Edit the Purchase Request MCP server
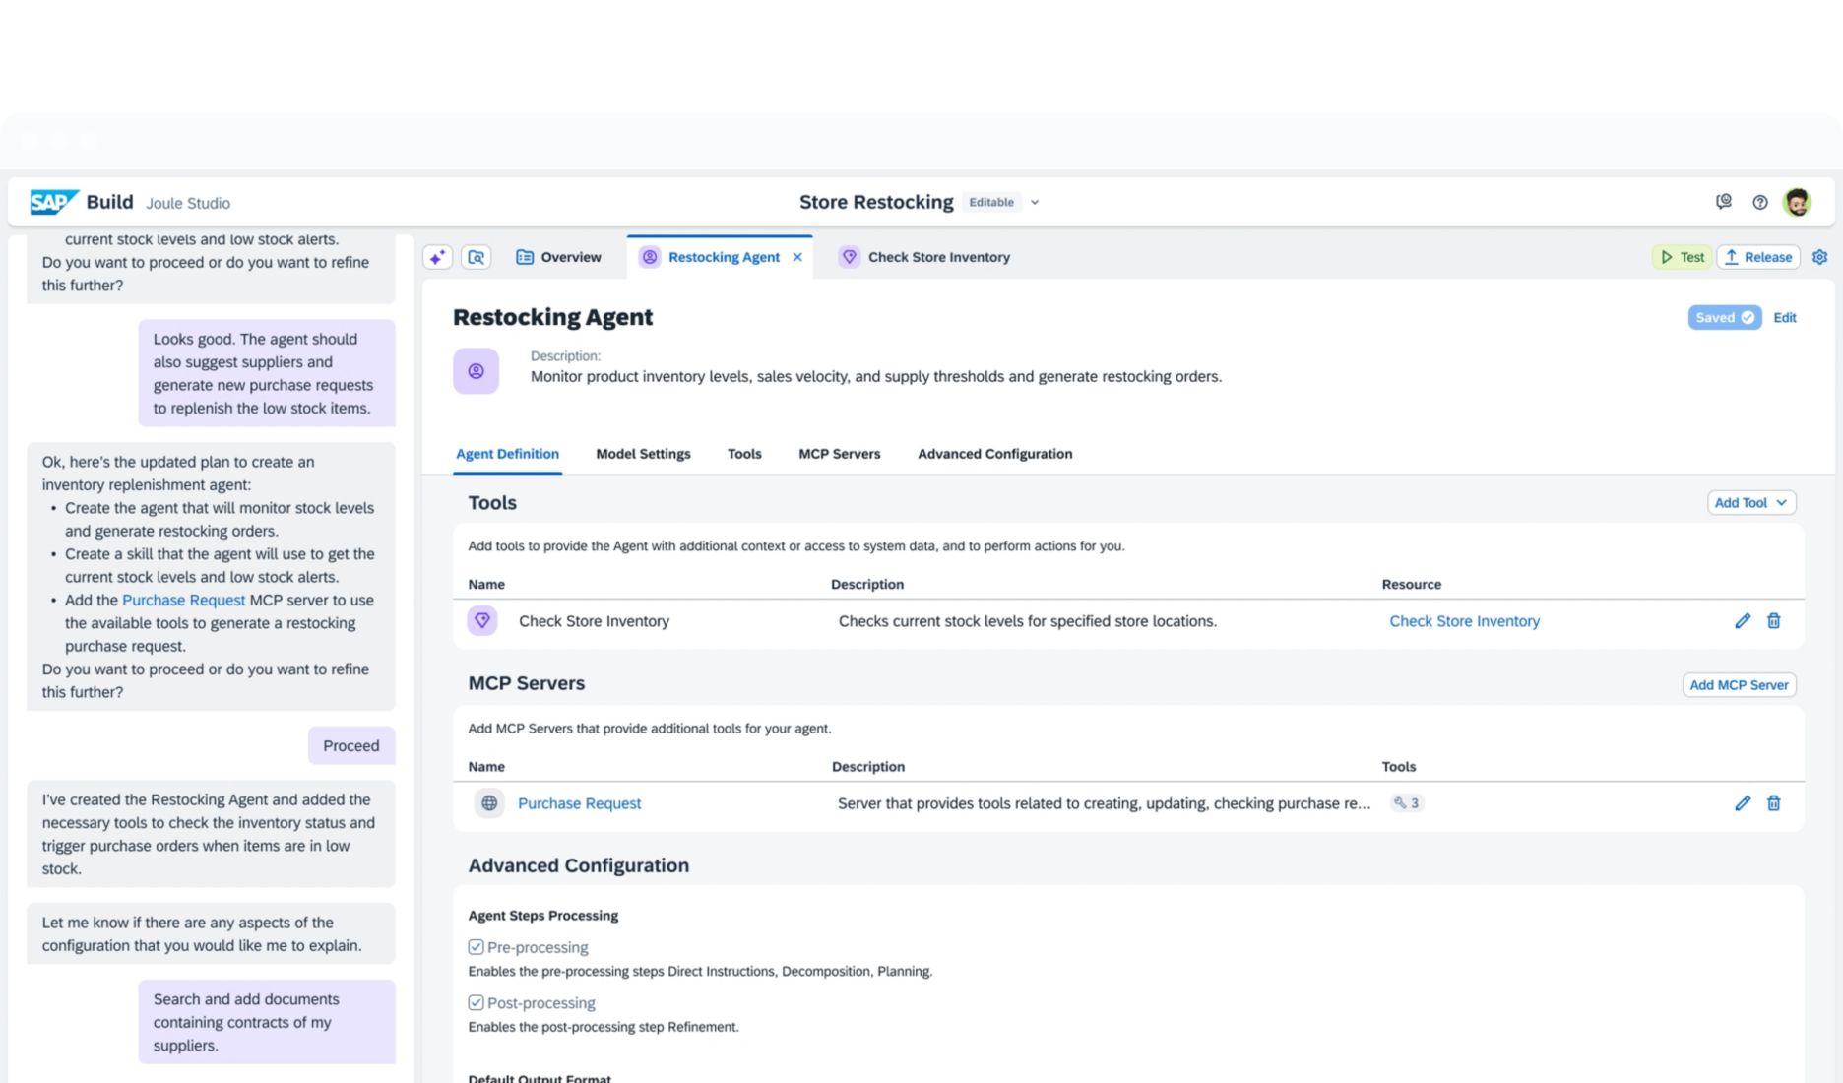Screen dimensions: 1843x1083 [1742, 803]
